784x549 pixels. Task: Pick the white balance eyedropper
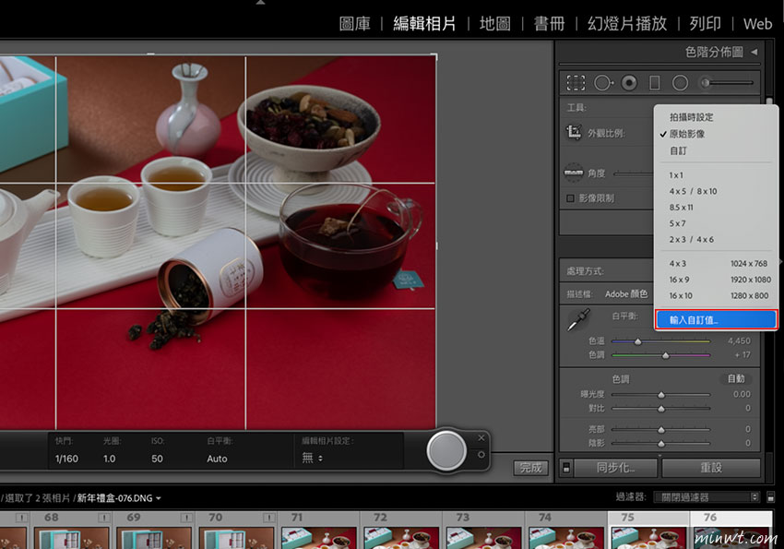tap(578, 319)
